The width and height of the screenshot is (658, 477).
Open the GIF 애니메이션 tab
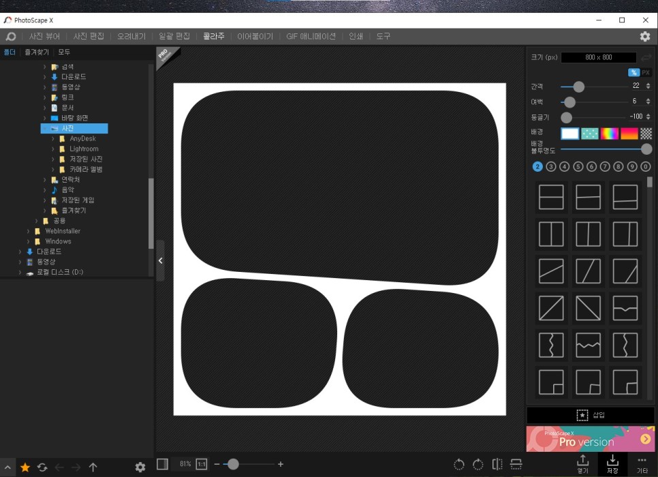click(x=311, y=37)
